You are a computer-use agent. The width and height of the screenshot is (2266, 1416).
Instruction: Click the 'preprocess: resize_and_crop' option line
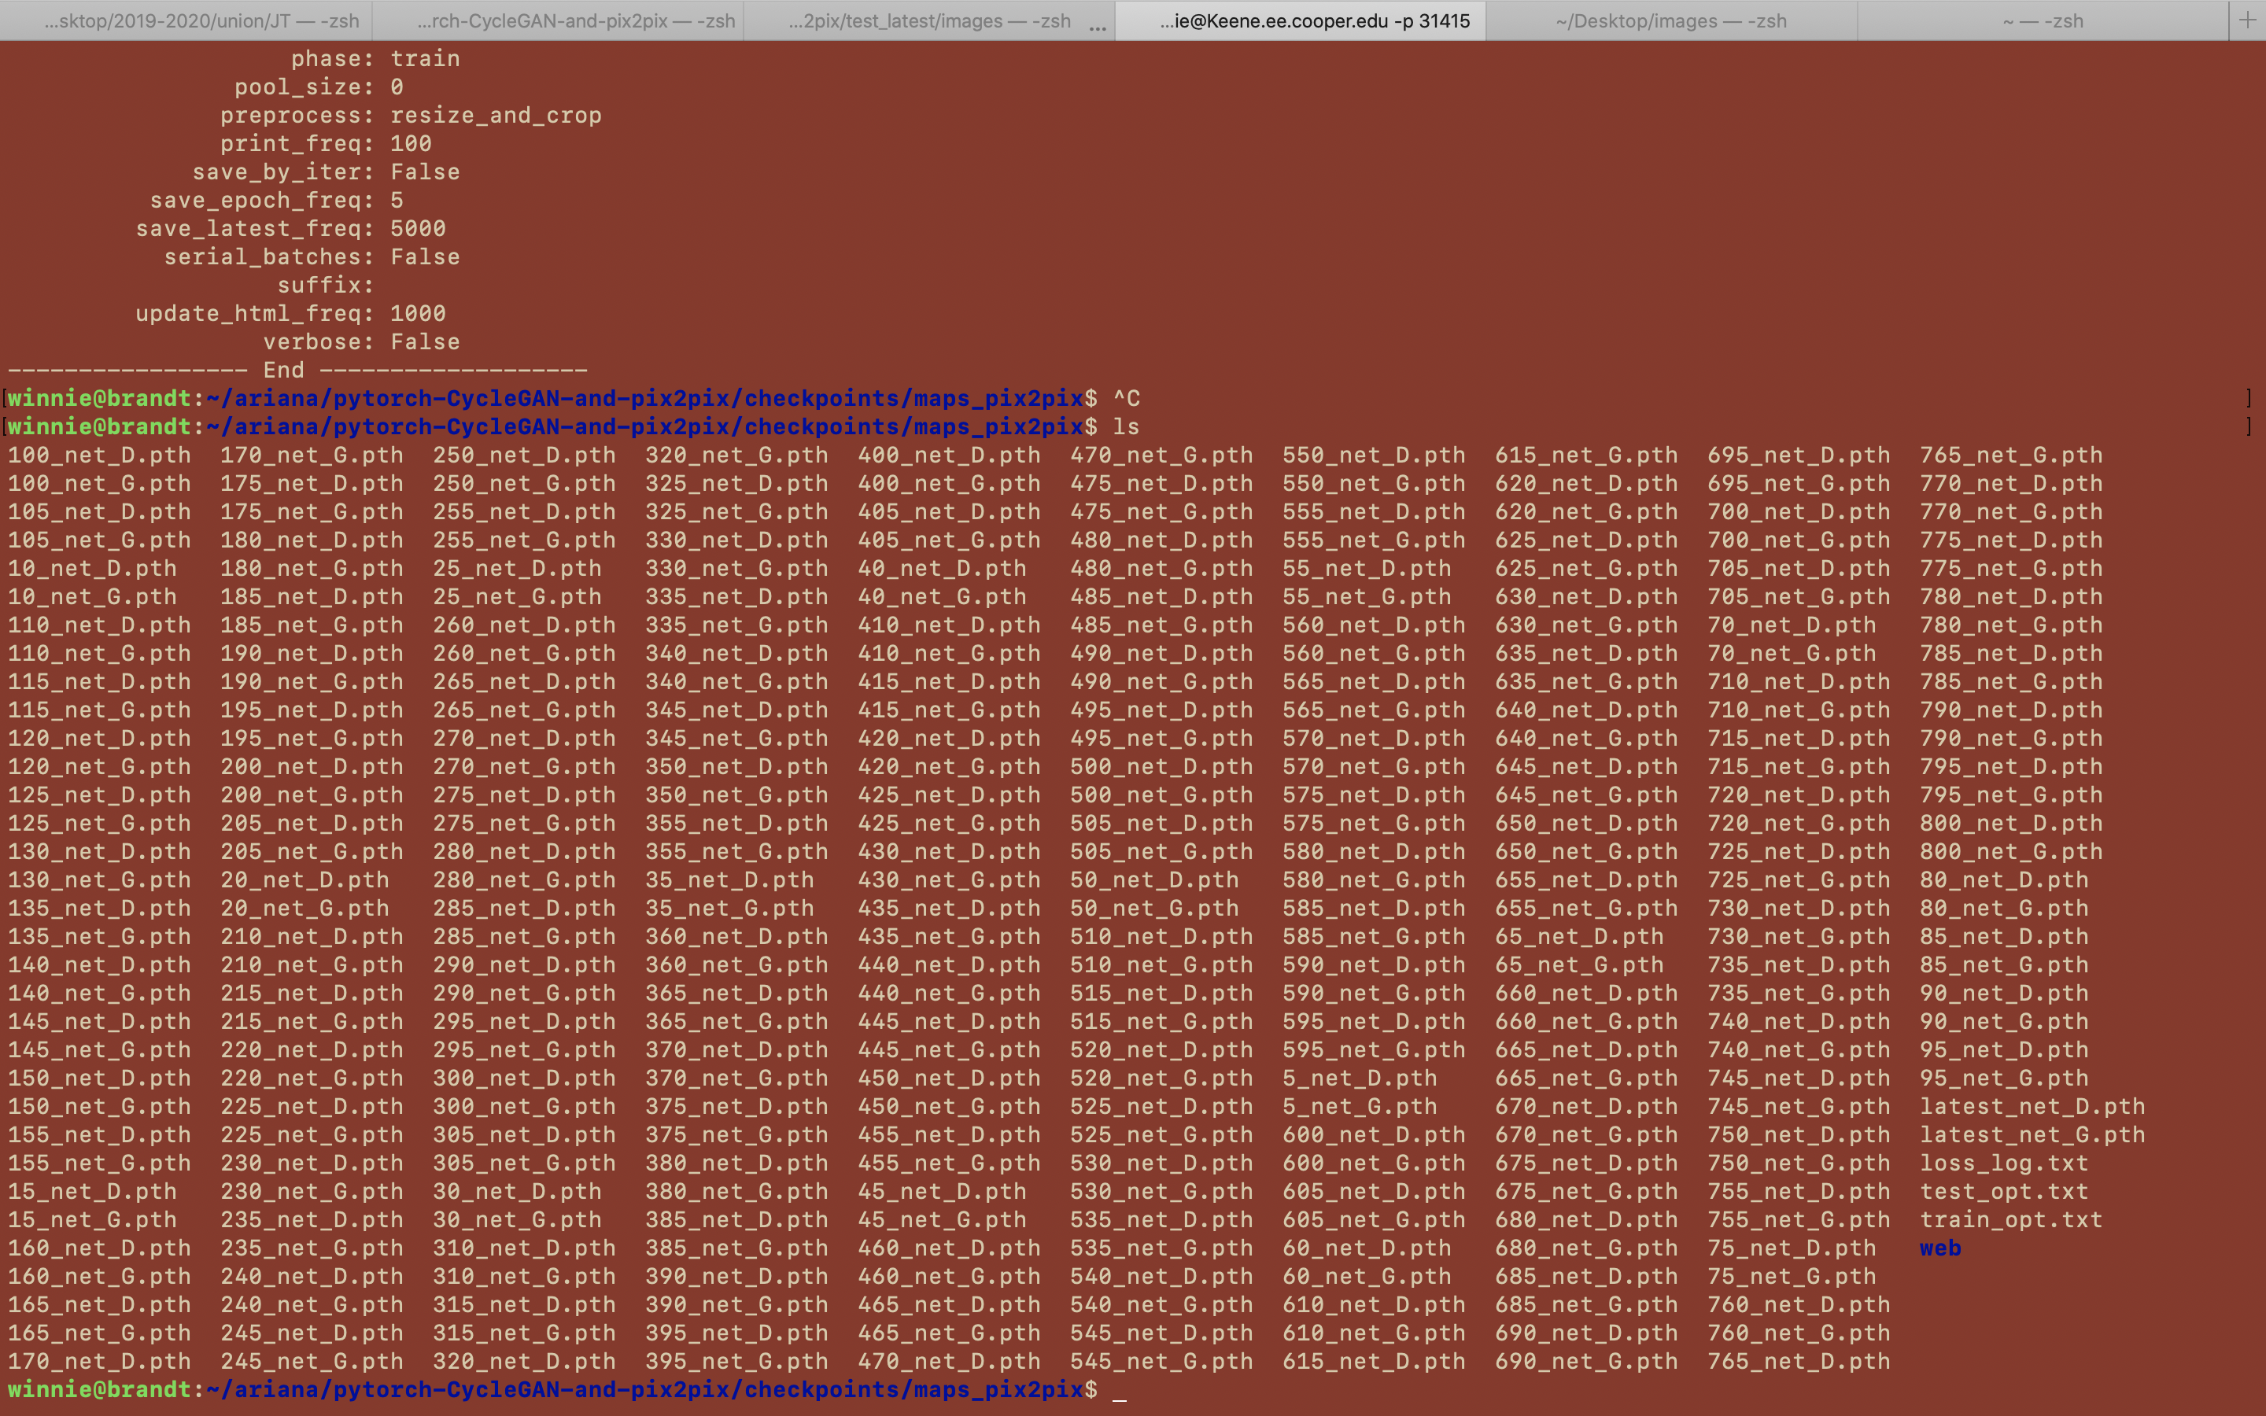[411, 115]
